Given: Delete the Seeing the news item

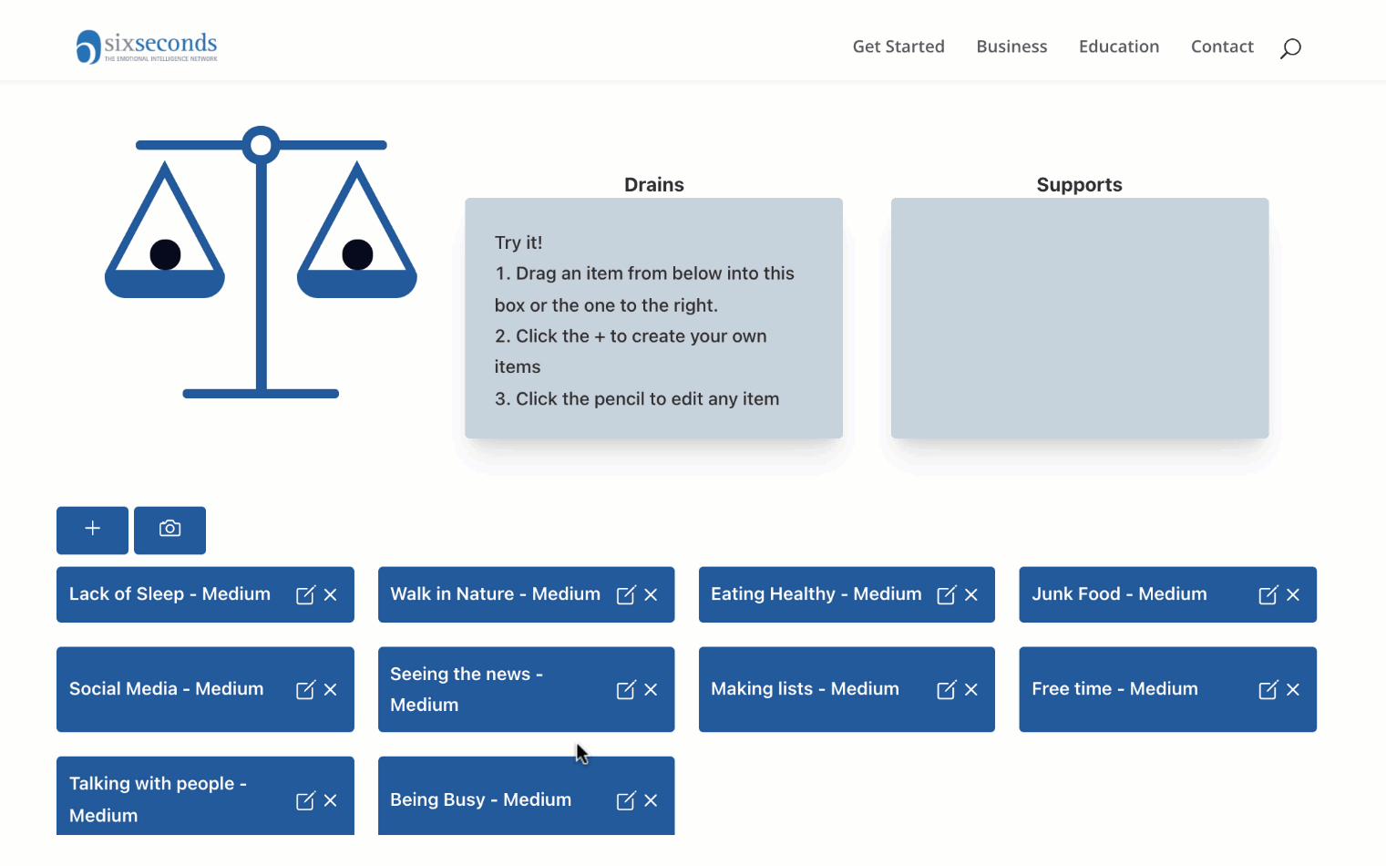Looking at the screenshot, I should tap(651, 690).
